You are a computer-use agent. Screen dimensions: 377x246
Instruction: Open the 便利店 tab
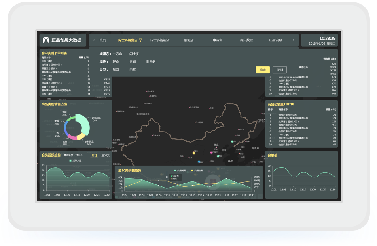pyautogui.click(x=189, y=40)
